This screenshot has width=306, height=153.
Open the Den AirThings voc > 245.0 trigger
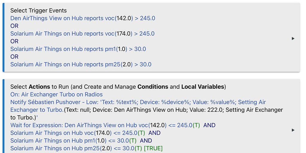pos(83,18)
